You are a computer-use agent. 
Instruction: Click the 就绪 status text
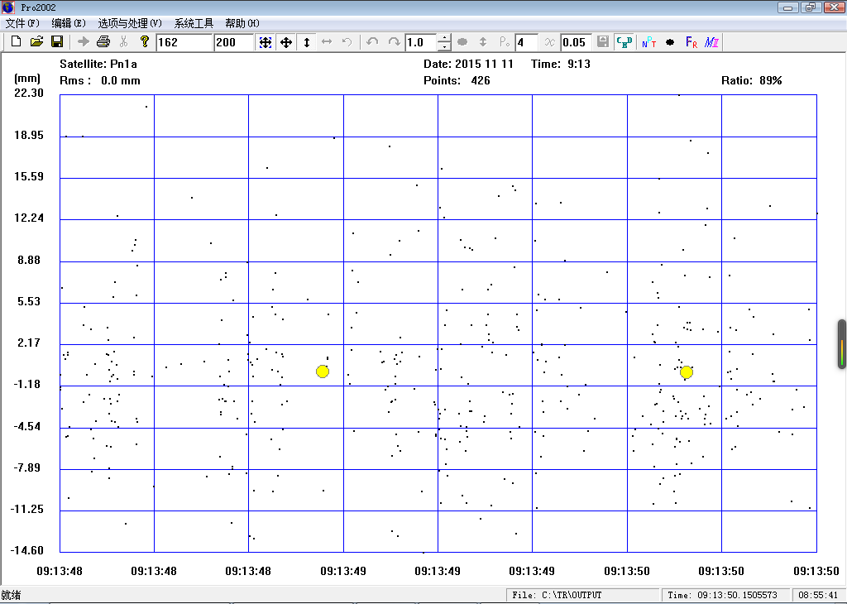pyautogui.click(x=12, y=595)
